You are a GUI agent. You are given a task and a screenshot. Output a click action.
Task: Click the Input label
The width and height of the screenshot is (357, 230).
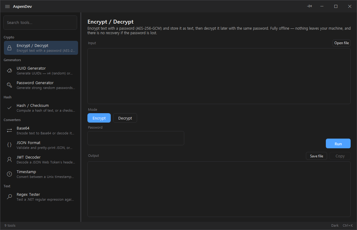92,43
